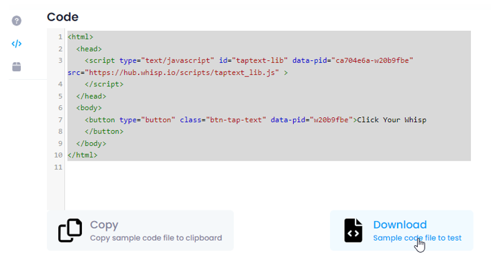Click the 'Code' heading
Image resolution: width=491 pixels, height=256 pixels.
point(62,17)
